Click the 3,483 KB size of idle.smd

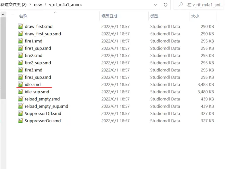coord(206,85)
